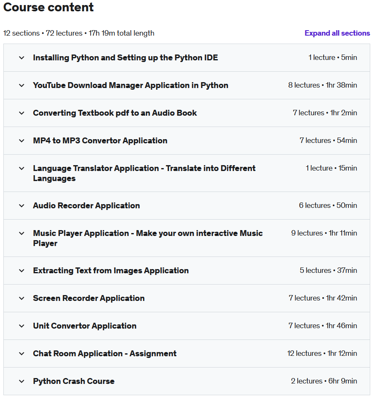The image size is (374, 399).
Task: Expand the Music Player Application chevron
Action: (x=22, y=233)
